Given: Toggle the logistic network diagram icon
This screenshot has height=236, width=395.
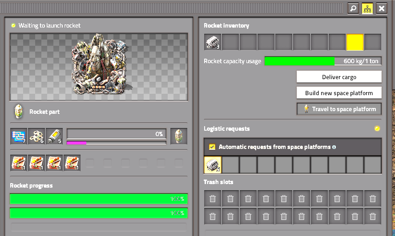Looking at the screenshot, I should (x=367, y=8).
